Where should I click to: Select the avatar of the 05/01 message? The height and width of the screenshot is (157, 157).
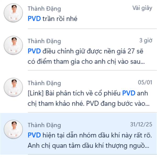pyautogui.click(x=13, y=87)
